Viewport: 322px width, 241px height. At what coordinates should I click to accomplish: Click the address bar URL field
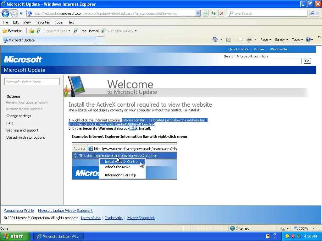pyautogui.click(x=111, y=13)
